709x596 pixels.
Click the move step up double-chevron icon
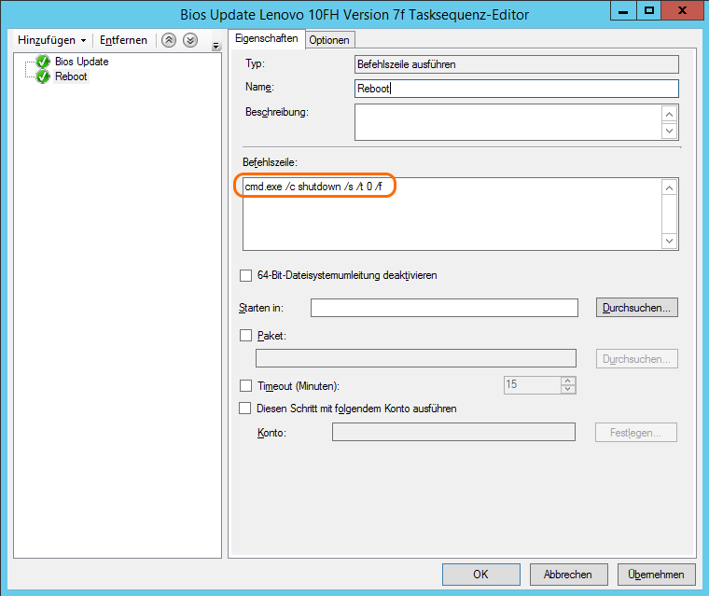(169, 40)
